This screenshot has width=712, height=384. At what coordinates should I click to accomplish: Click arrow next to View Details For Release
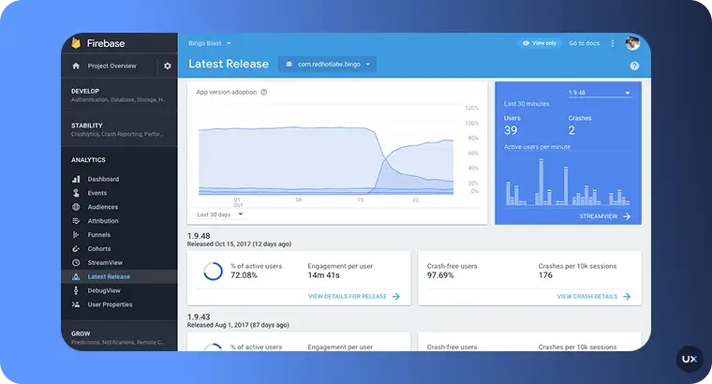click(396, 296)
